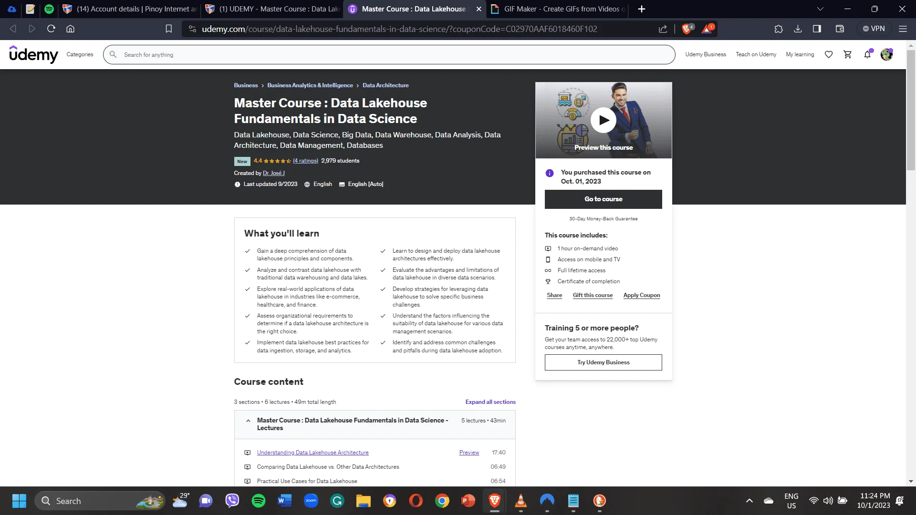
Task: Click the Data Architecture breadcrumb
Action: pyautogui.click(x=385, y=85)
